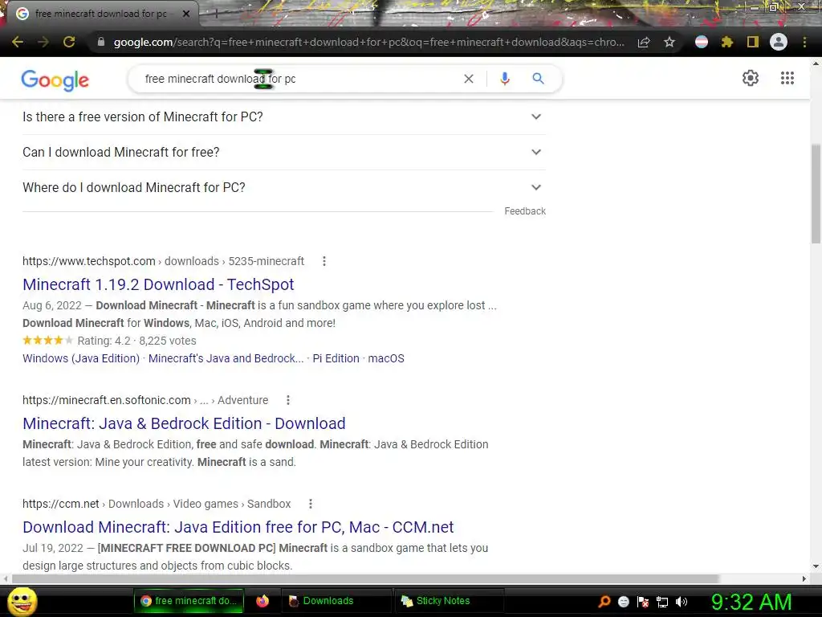
Task: Clear the search box with the X icon
Action: (469, 79)
